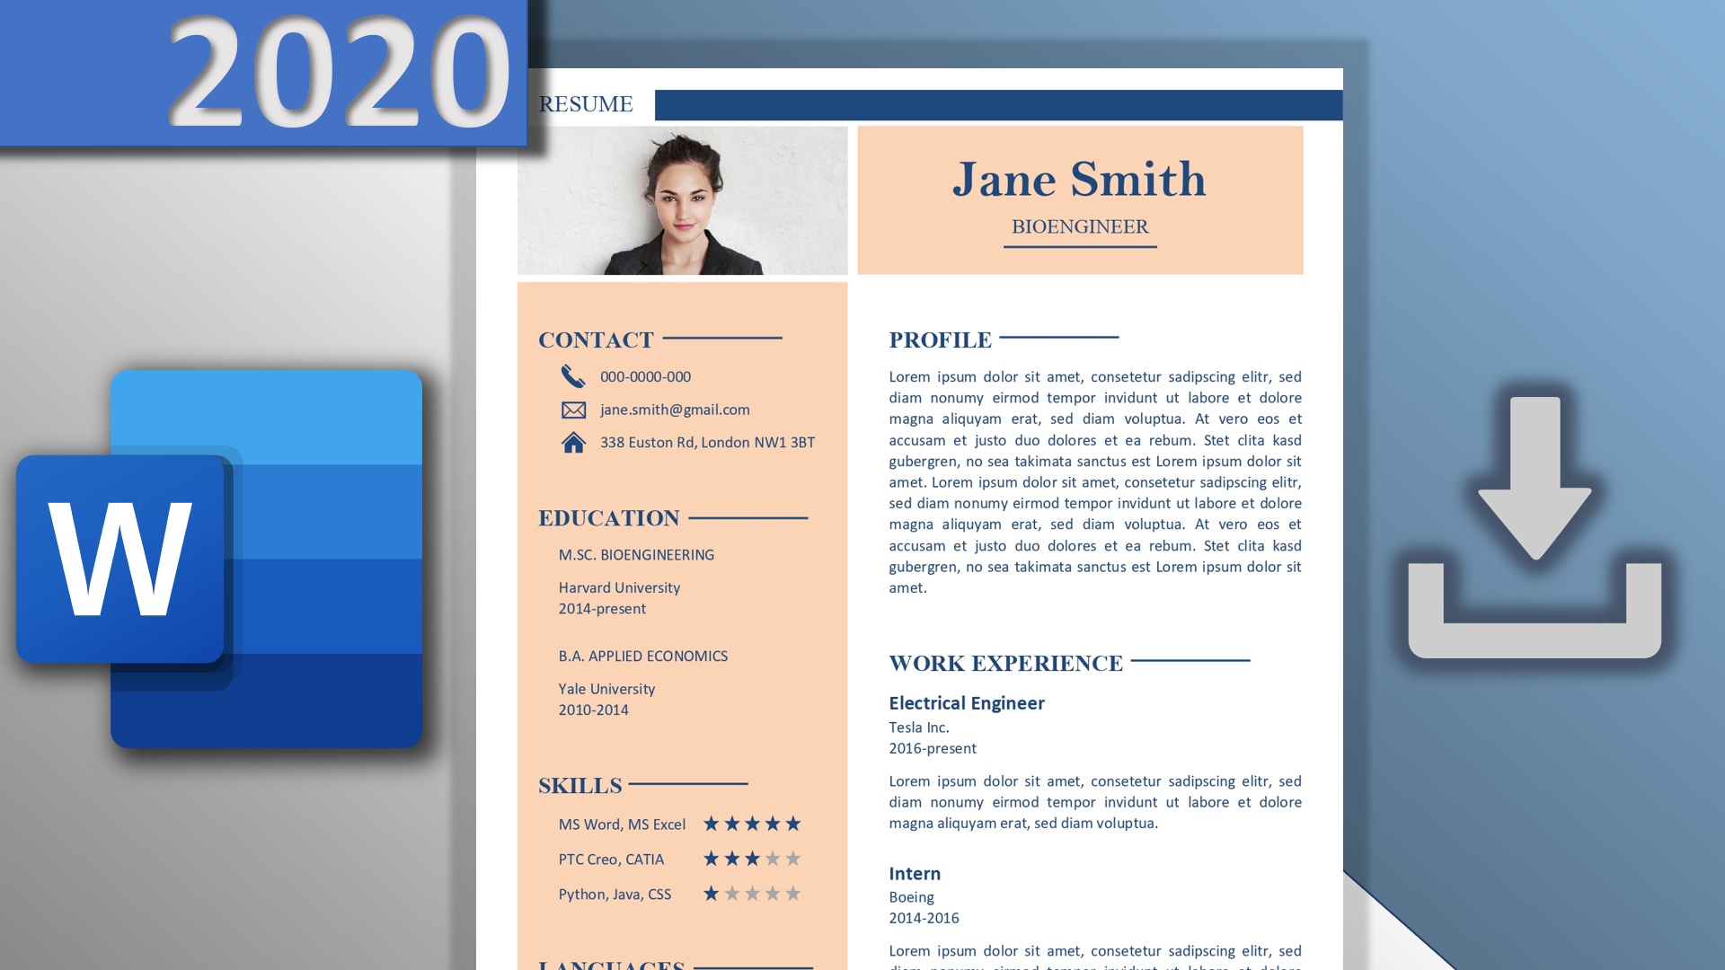Click the BIOENGINEER title link
The image size is (1725, 970).
[x=1081, y=226]
